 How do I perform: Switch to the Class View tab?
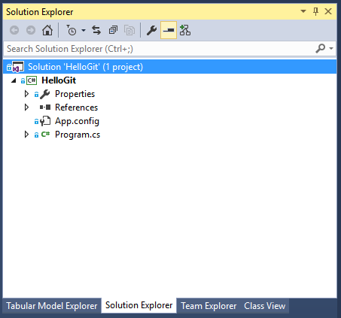pos(264,306)
